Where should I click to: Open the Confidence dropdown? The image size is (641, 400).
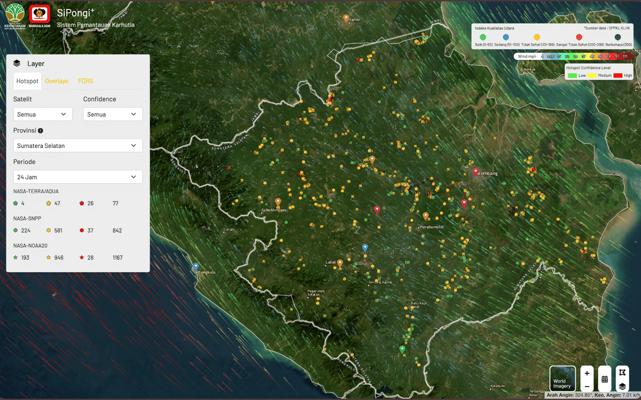pos(113,114)
